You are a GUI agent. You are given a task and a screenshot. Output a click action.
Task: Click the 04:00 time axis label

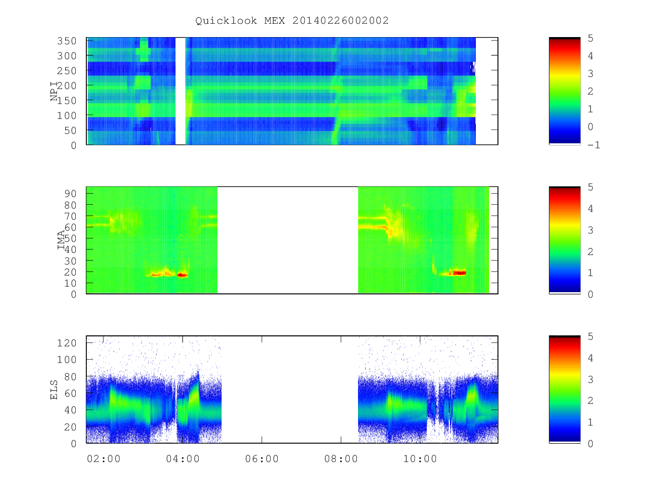click(183, 458)
